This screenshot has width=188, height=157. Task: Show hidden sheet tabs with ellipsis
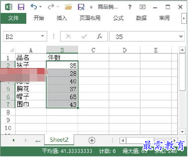38,141
